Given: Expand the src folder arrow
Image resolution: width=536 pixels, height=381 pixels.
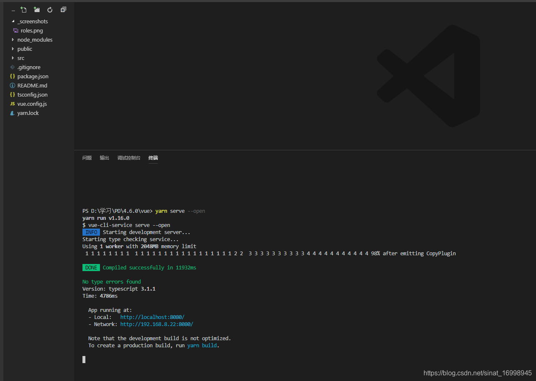Looking at the screenshot, I should tap(13, 58).
